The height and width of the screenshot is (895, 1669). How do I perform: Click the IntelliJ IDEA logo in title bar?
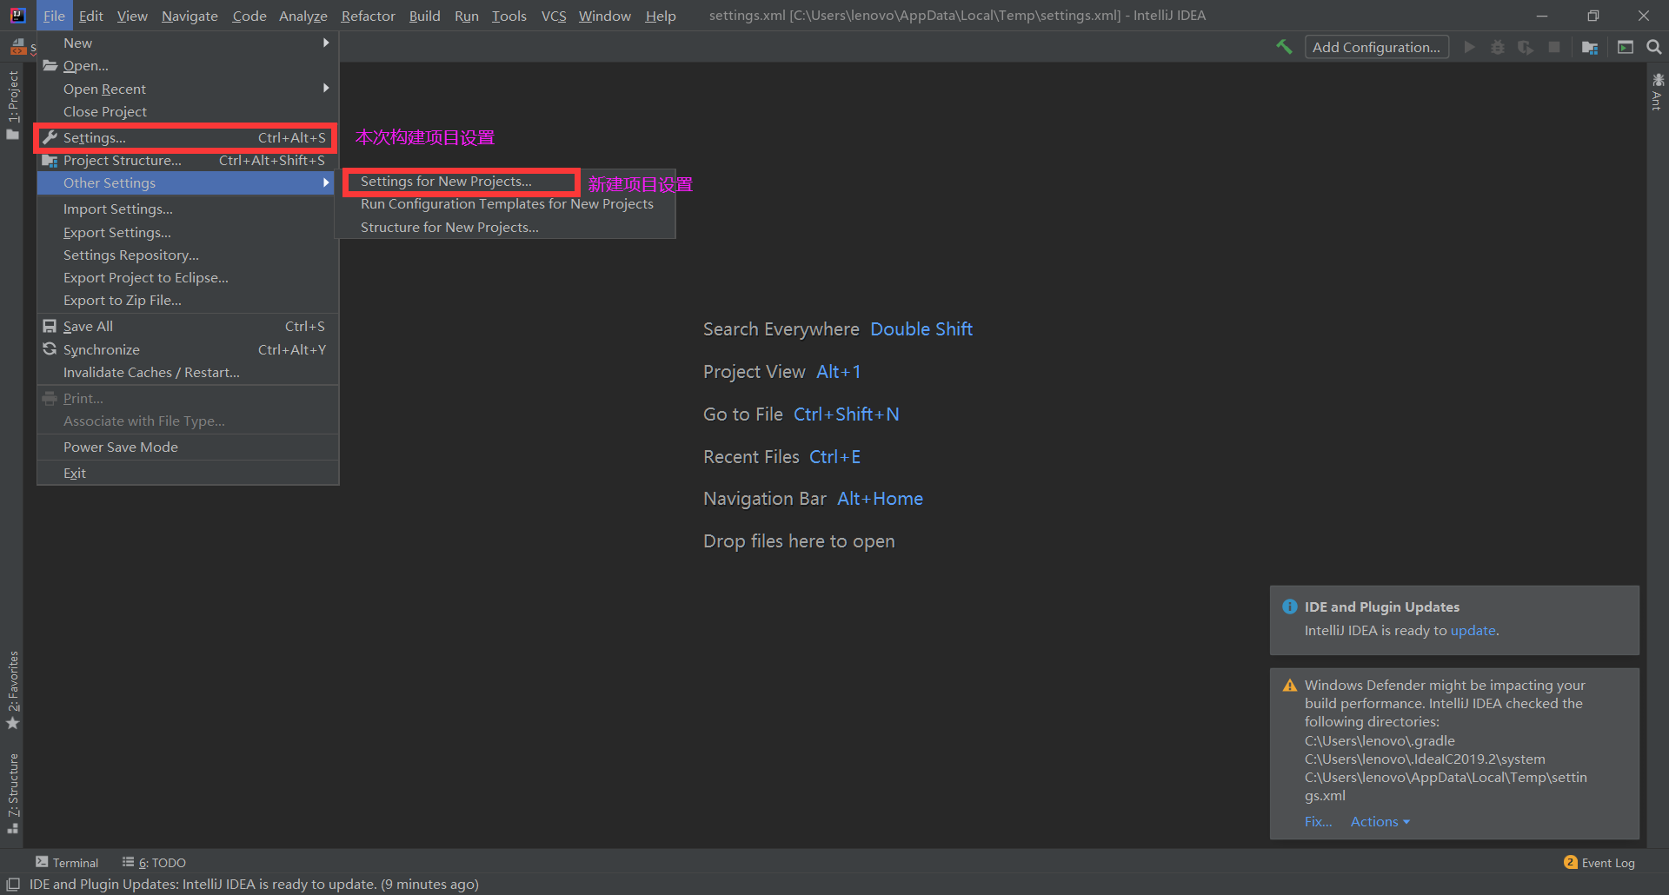tap(17, 15)
